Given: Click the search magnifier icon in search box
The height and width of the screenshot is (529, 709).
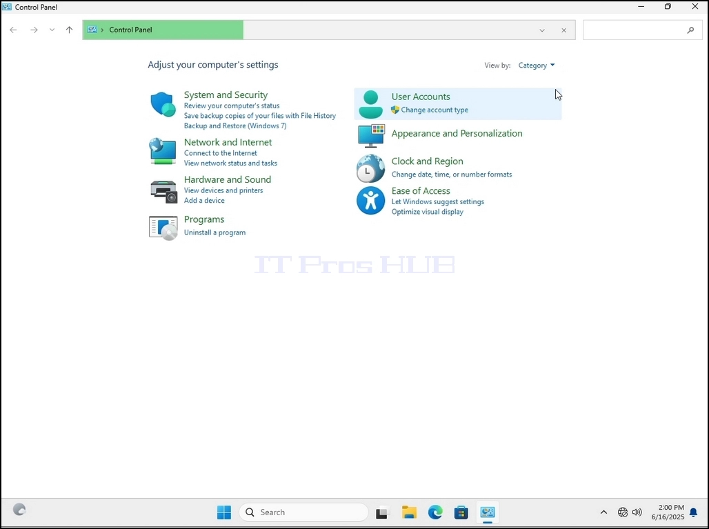Looking at the screenshot, I should click(690, 30).
